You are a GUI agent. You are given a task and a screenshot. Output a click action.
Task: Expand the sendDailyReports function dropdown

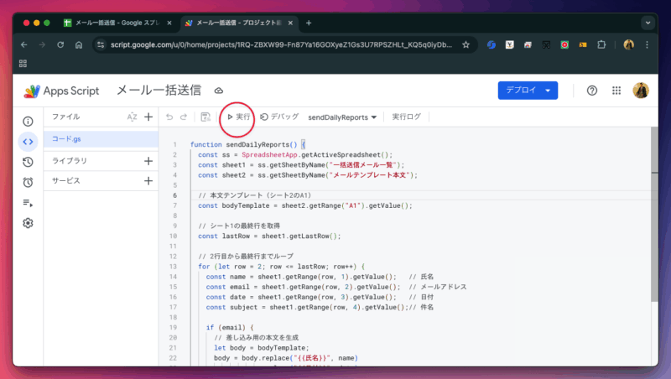pyautogui.click(x=342, y=117)
